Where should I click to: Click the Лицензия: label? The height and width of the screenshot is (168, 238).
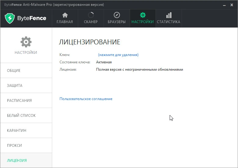point(68,69)
